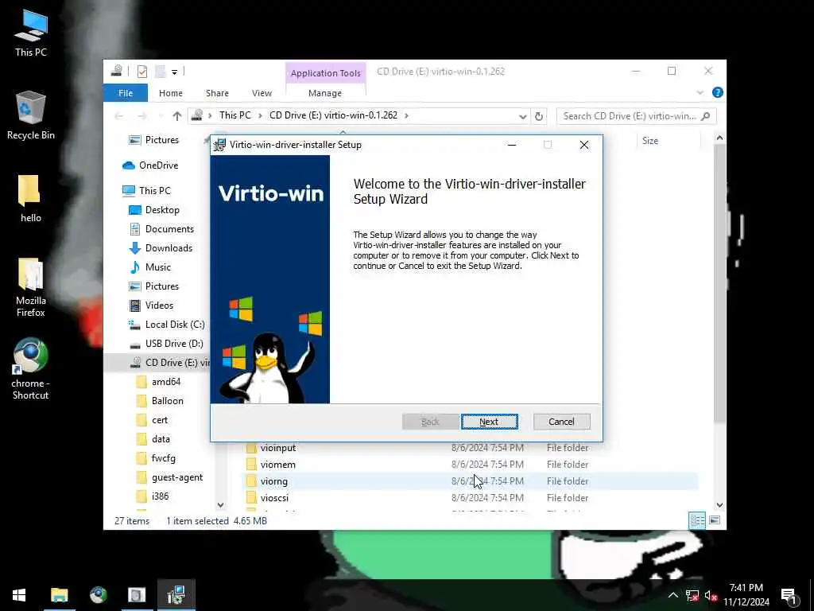814x611 pixels.
Task: Switch to Details view layout icon
Action: (697, 520)
